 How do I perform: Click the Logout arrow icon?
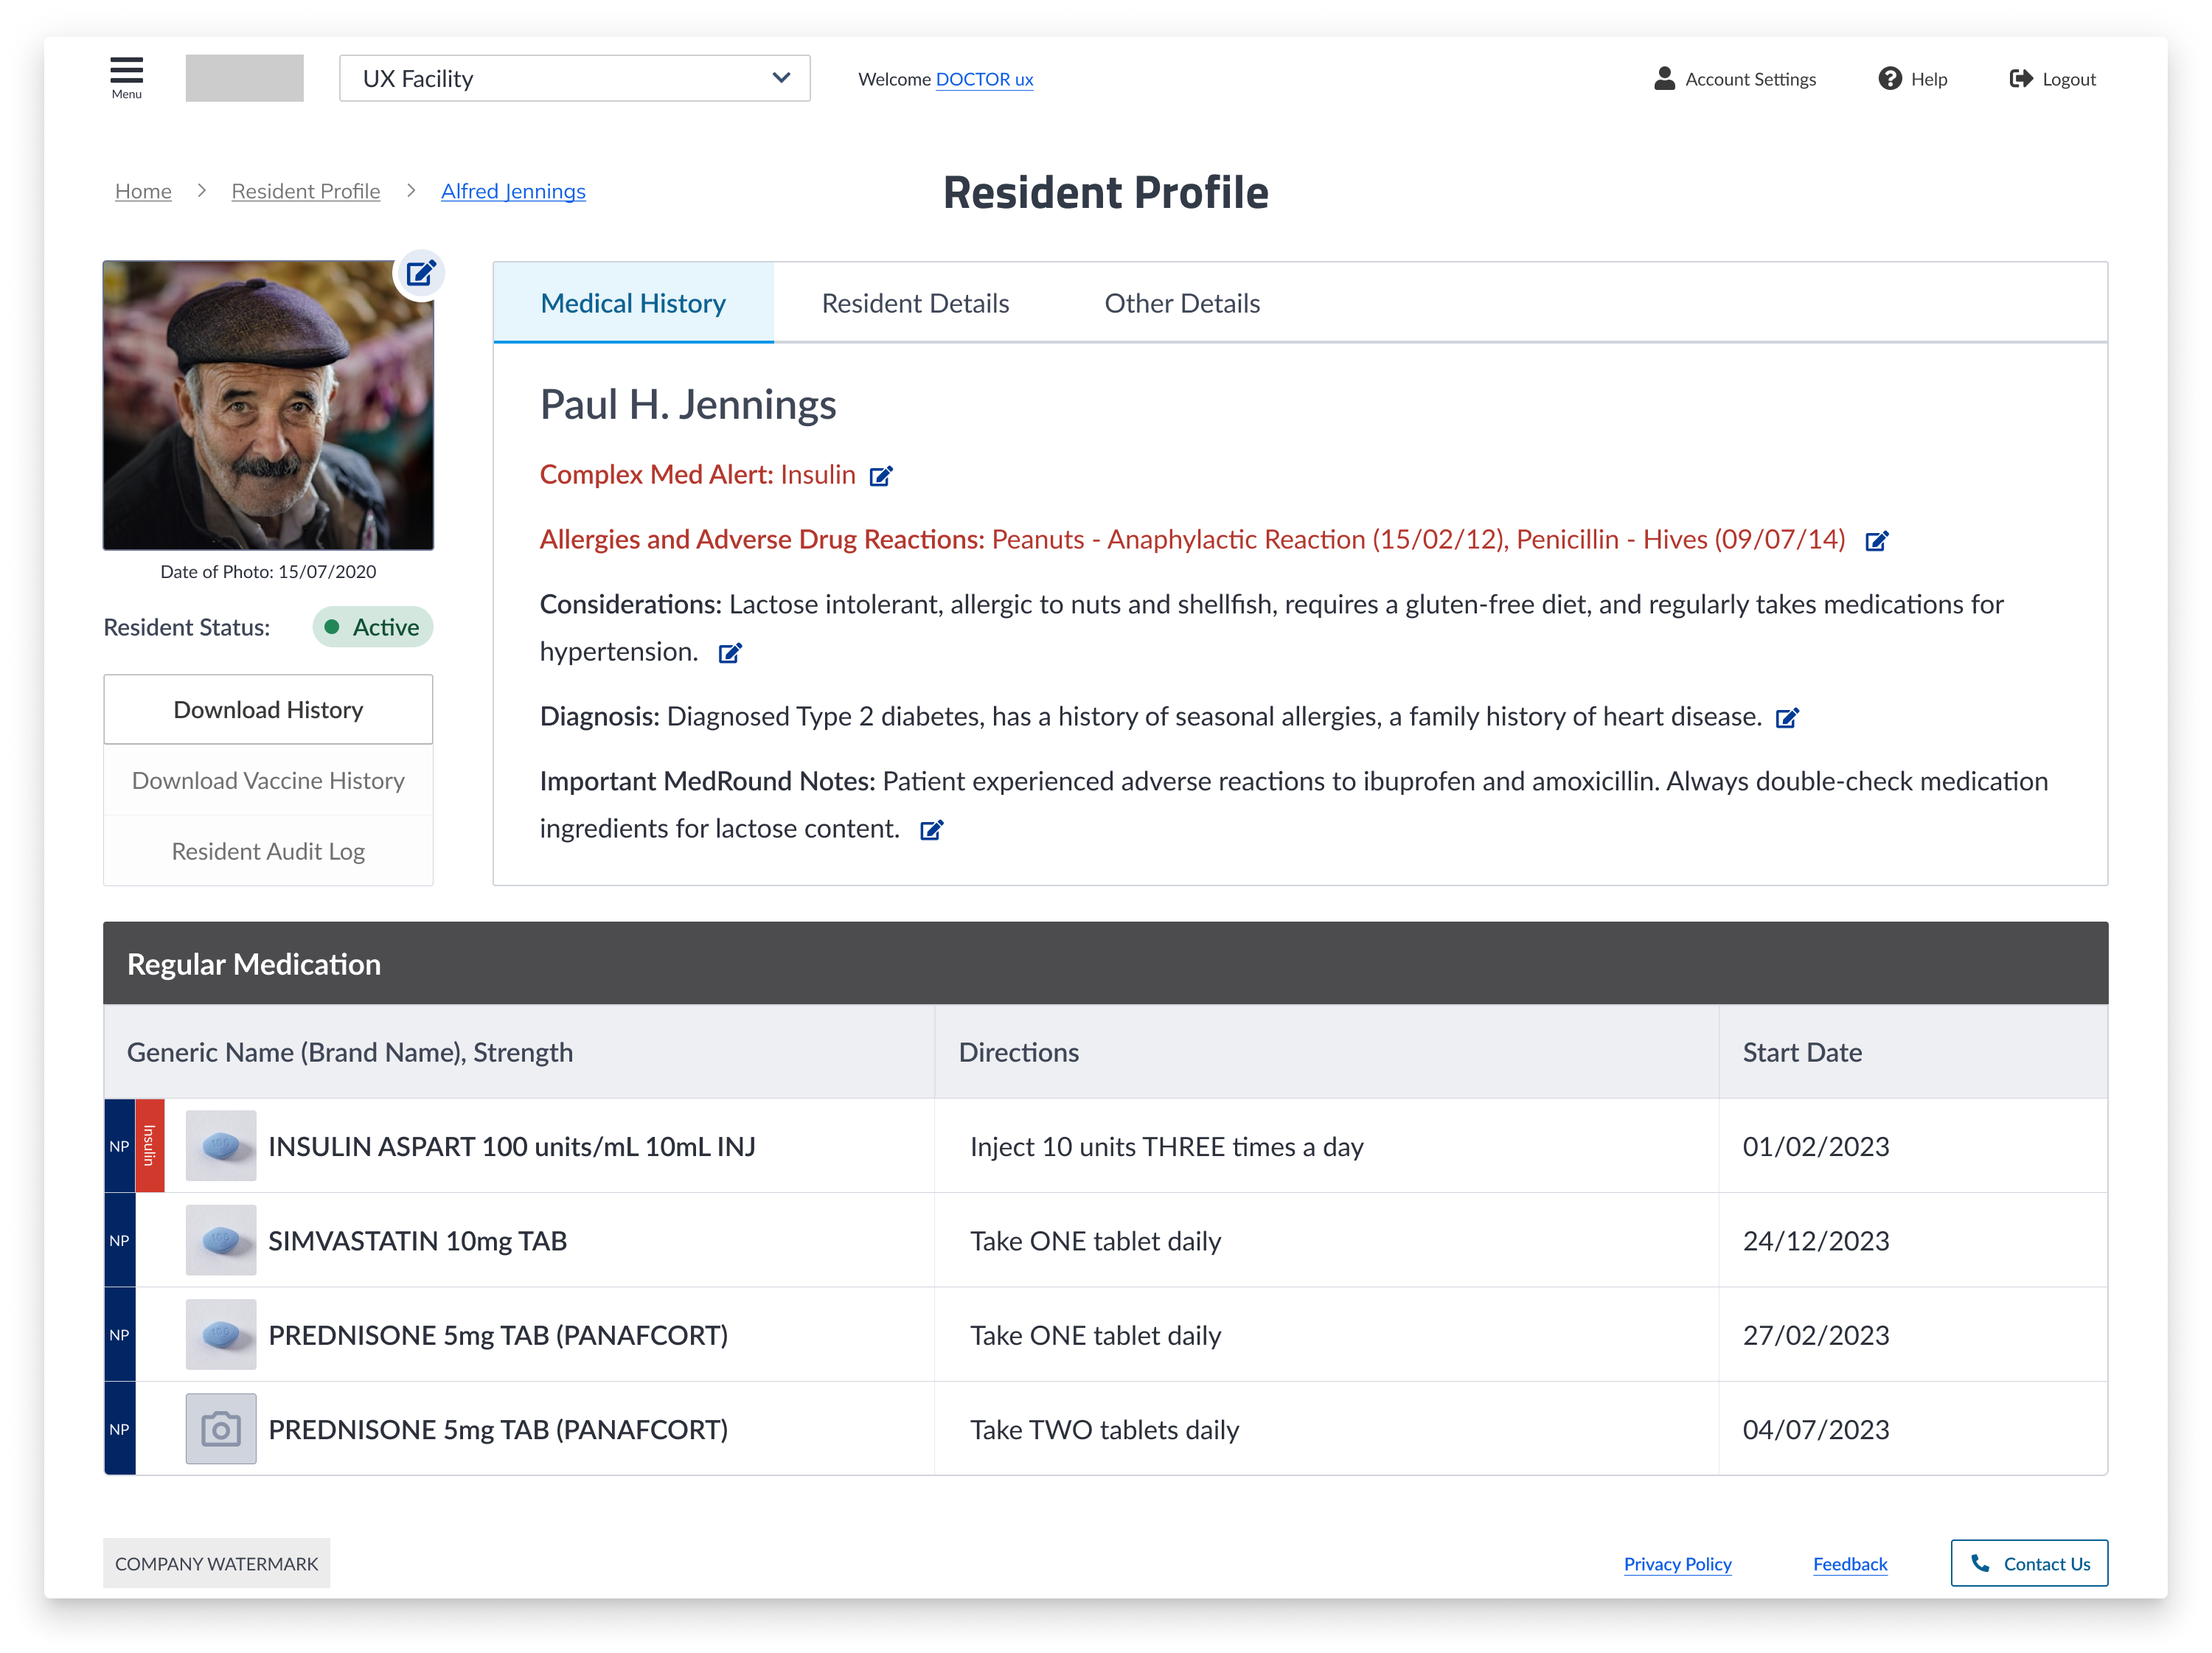2021,79
